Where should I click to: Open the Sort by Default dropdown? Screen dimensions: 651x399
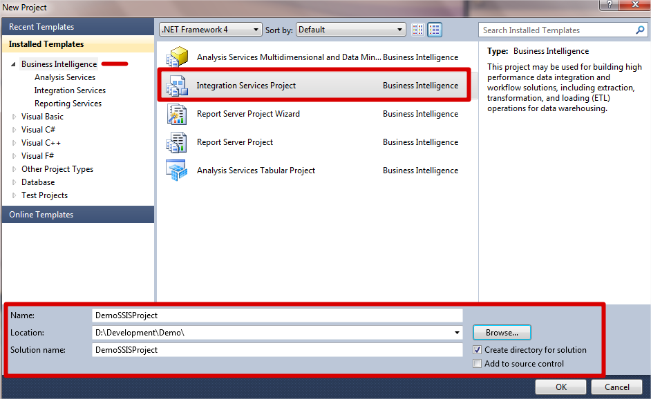click(x=350, y=30)
